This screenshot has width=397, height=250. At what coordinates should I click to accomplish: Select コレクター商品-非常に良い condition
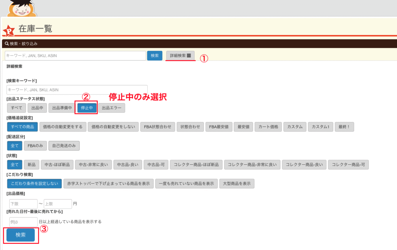(252, 165)
